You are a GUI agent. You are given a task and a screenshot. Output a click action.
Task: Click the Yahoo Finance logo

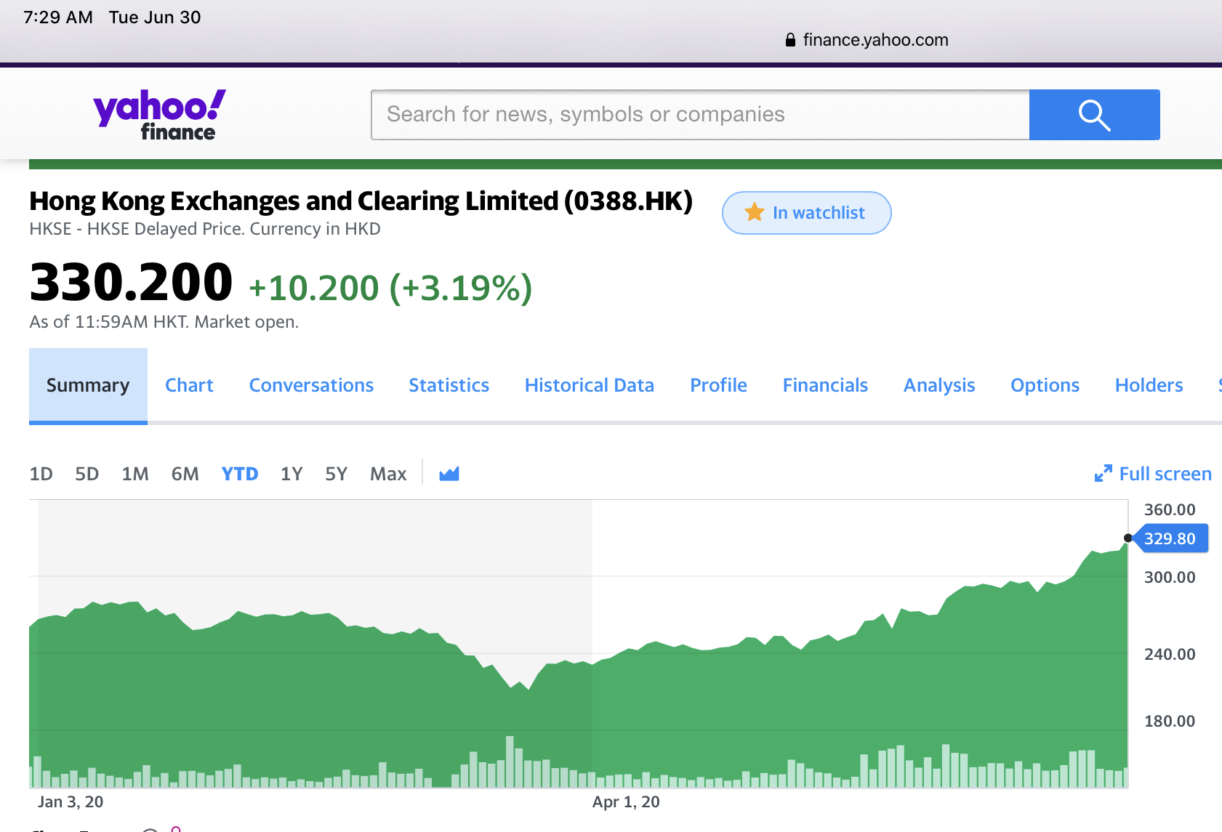tap(159, 115)
